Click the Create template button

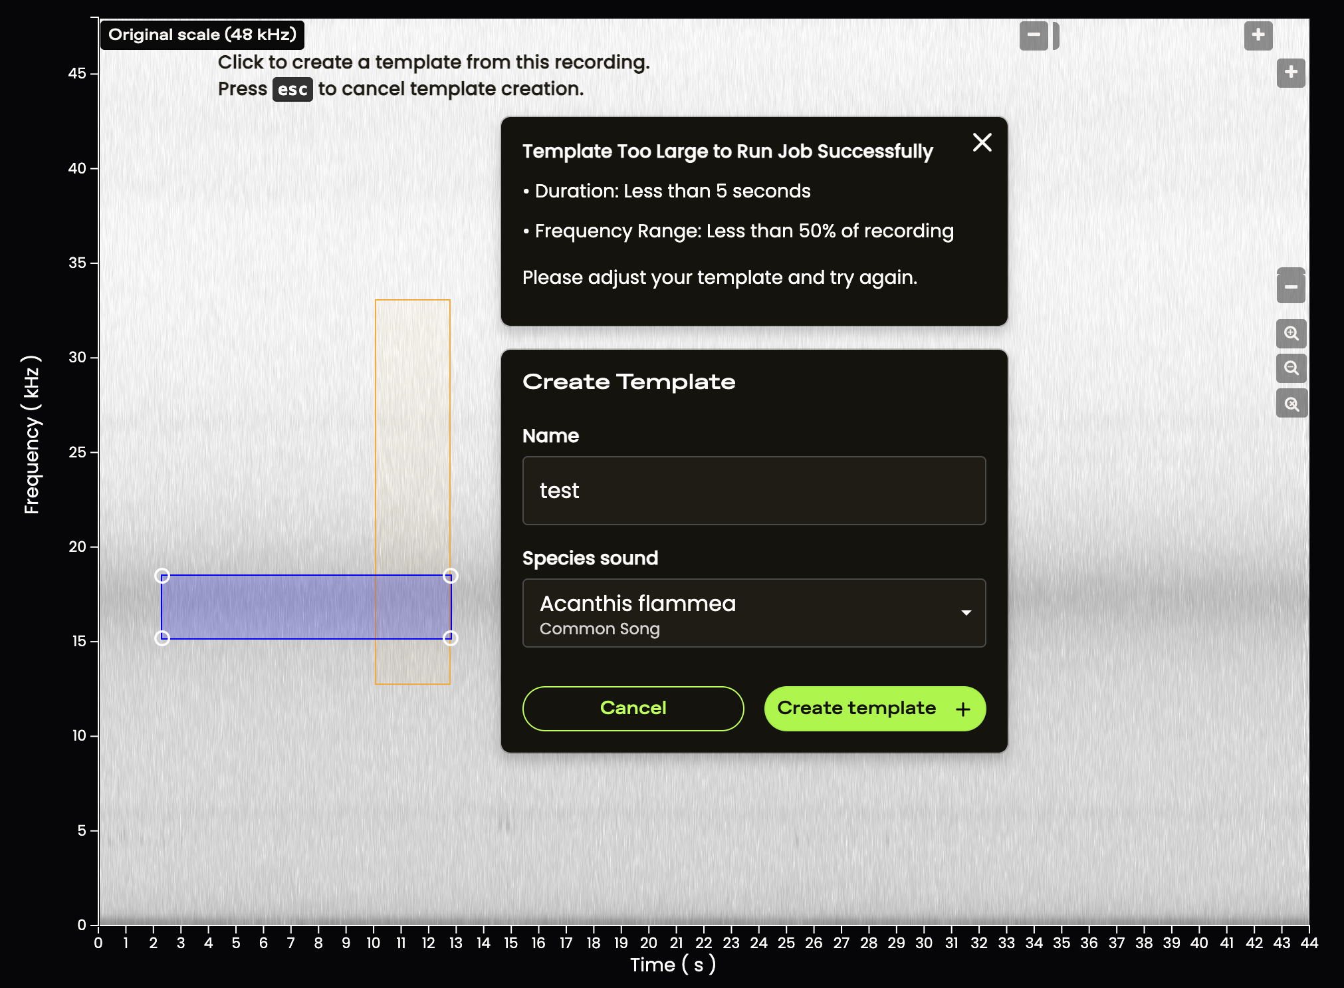(875, 708)
